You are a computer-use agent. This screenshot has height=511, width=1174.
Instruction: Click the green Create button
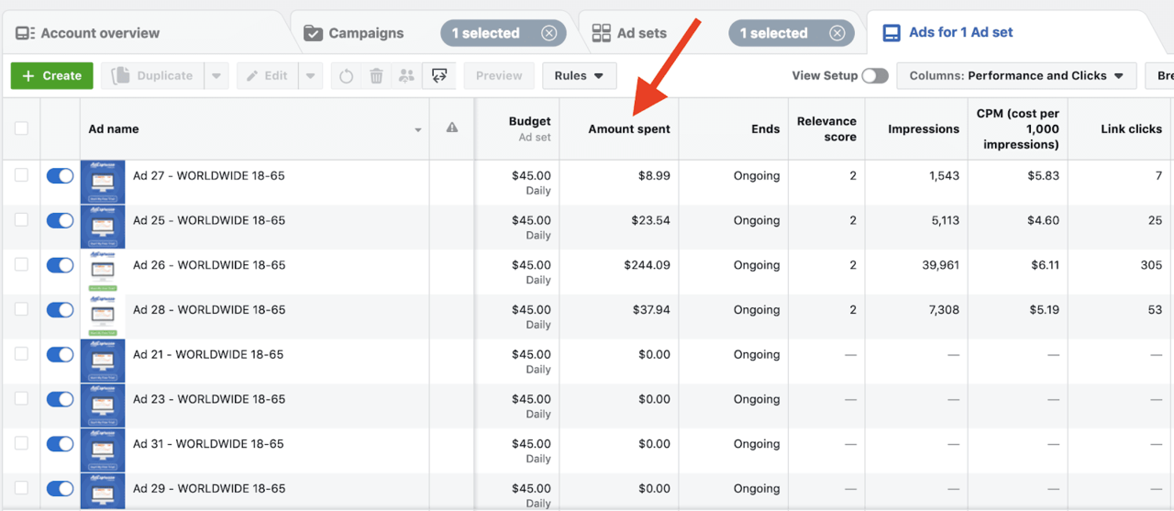(52, 76)
